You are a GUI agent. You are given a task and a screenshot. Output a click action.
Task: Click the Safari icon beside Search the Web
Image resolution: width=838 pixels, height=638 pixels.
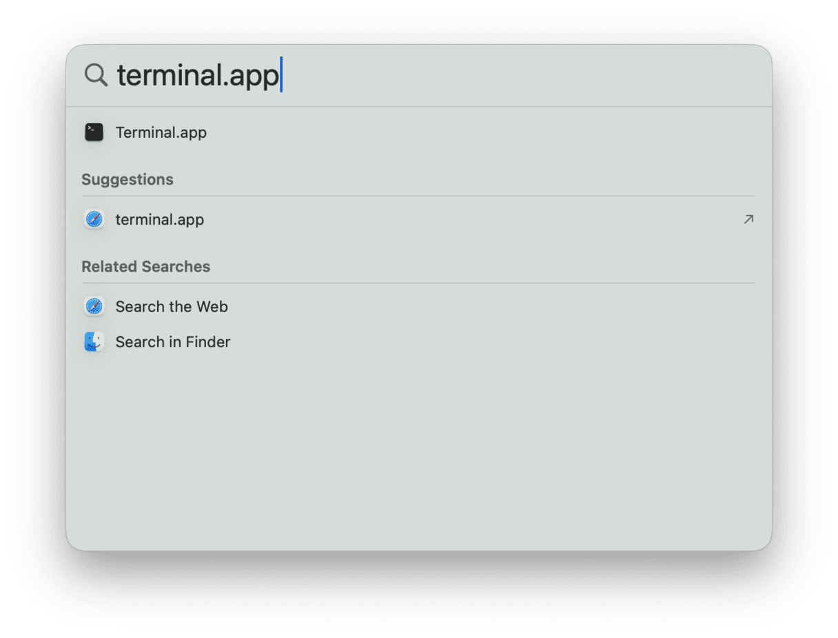click(94, 307)
